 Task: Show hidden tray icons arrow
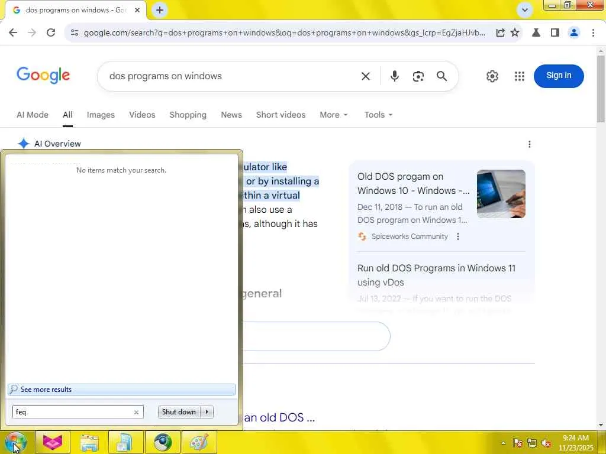pyautogui.click(x=503, y=443)
